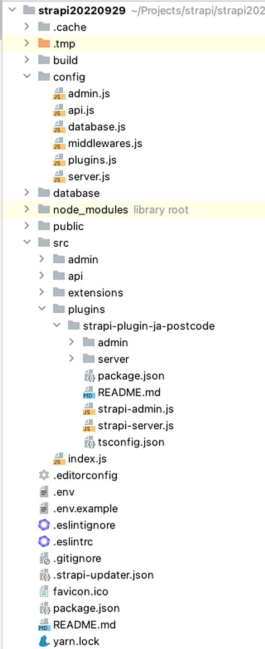Viewport: 265px width, 649px height.
Task: Click the orange .tmp folder icon
Action: tap(44, 44)
